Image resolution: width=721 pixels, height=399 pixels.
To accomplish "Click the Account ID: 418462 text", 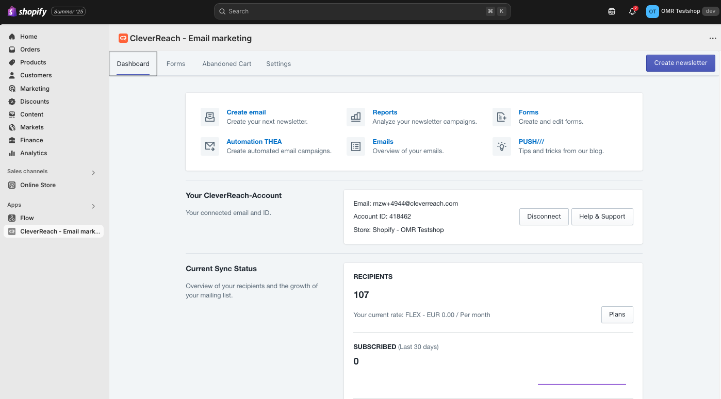I will pyautogui.click(x=382, y=217).
